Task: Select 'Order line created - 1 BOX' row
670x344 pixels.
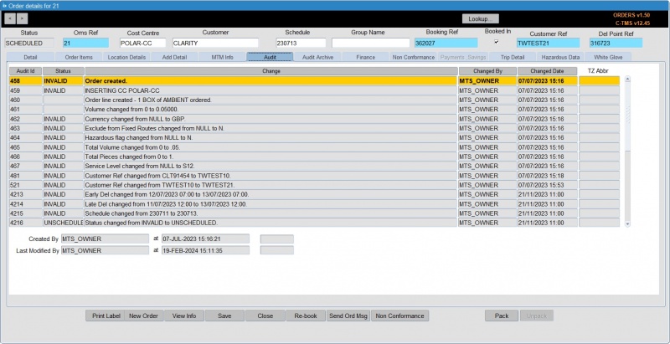Action: pos(315,100)
